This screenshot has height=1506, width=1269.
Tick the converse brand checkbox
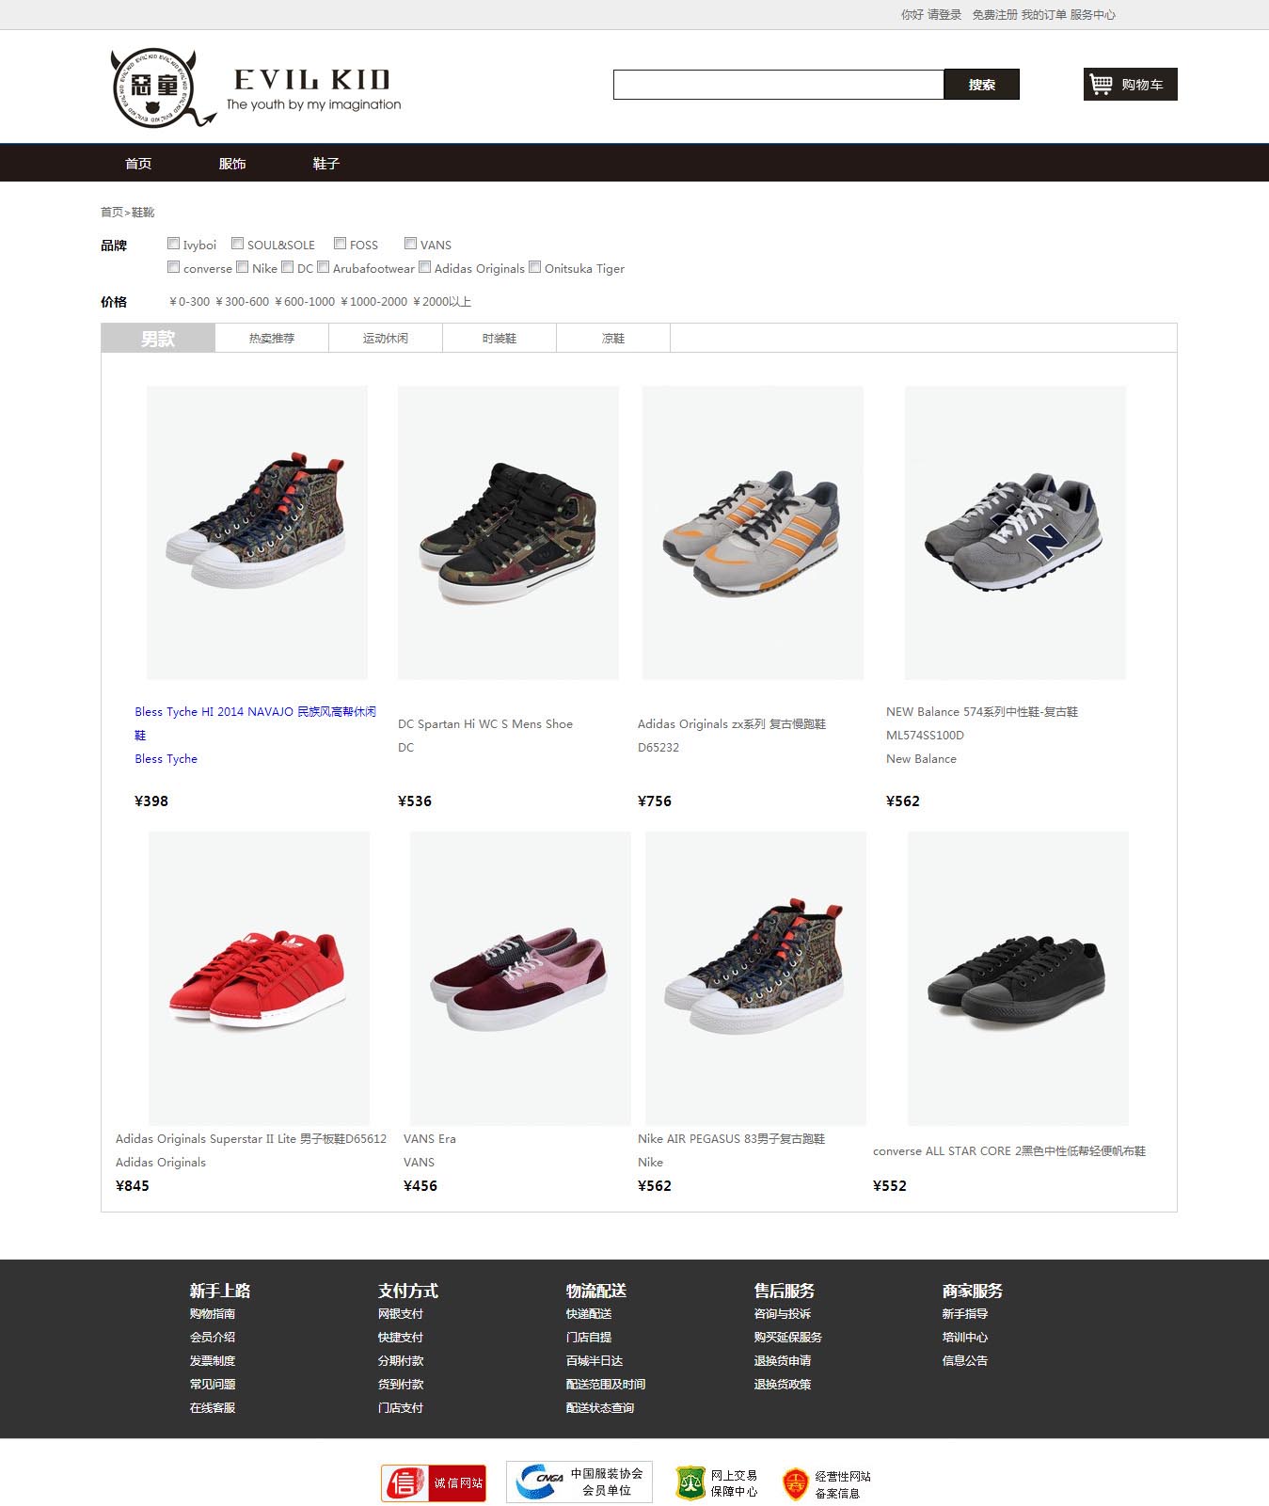pos(173,267)
